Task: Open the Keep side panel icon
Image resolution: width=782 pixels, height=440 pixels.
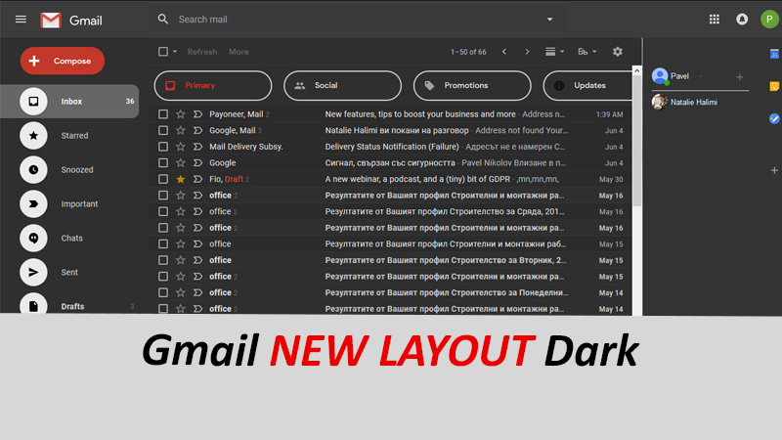Action: click(774, 86)
